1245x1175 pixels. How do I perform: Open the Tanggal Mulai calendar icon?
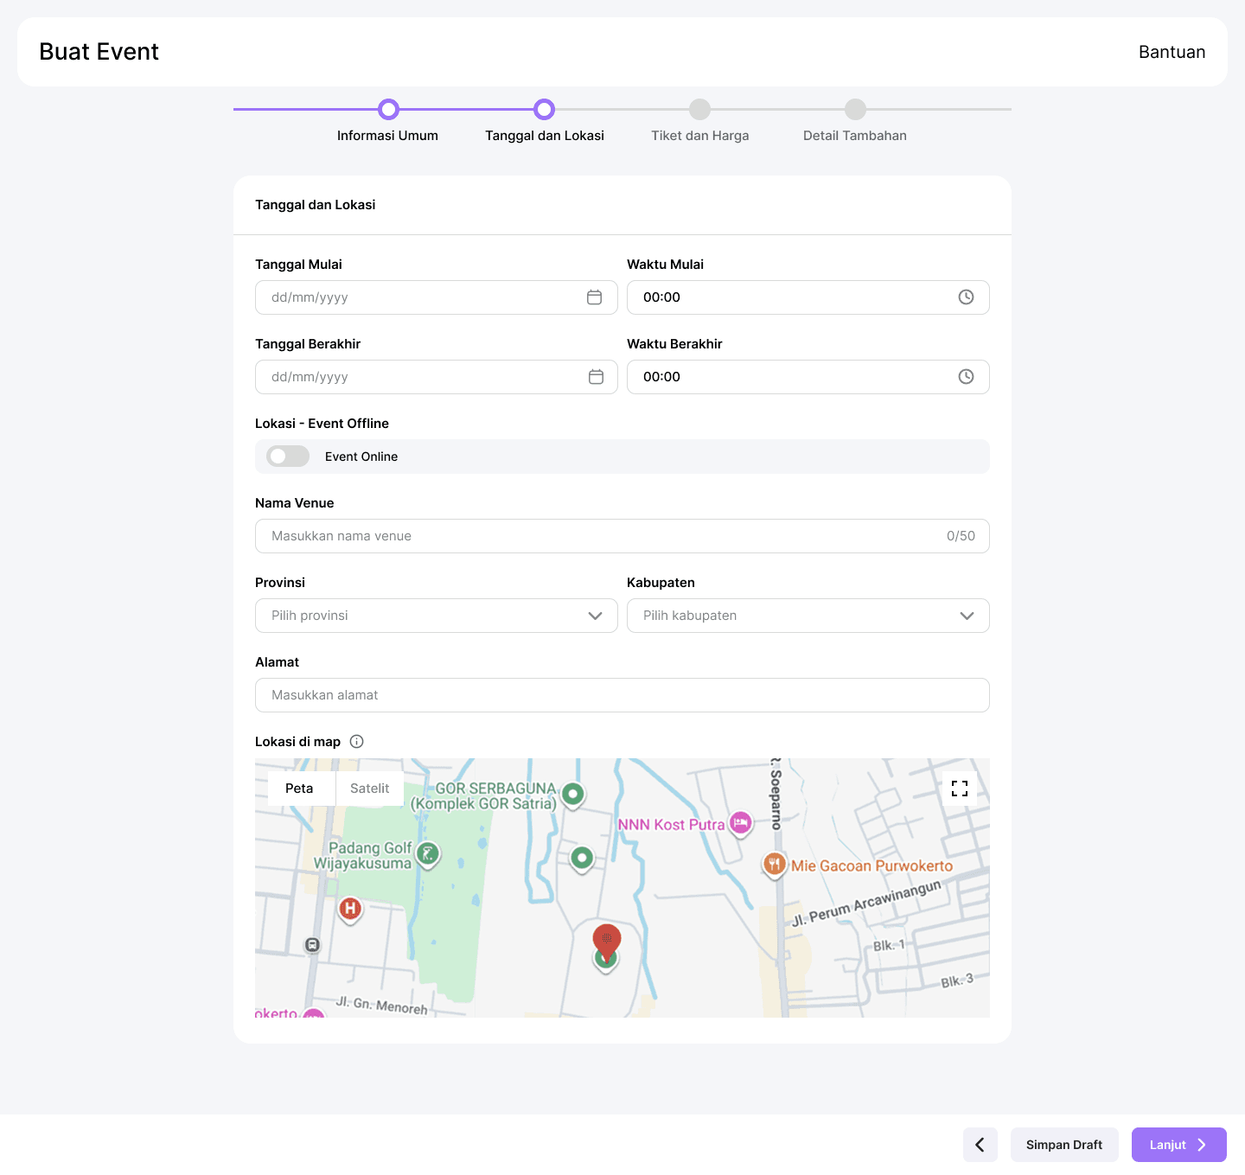pos(595,297)
